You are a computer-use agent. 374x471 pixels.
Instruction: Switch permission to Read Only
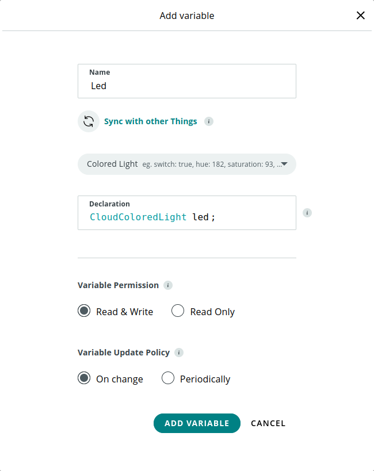(x=178, y=311)
